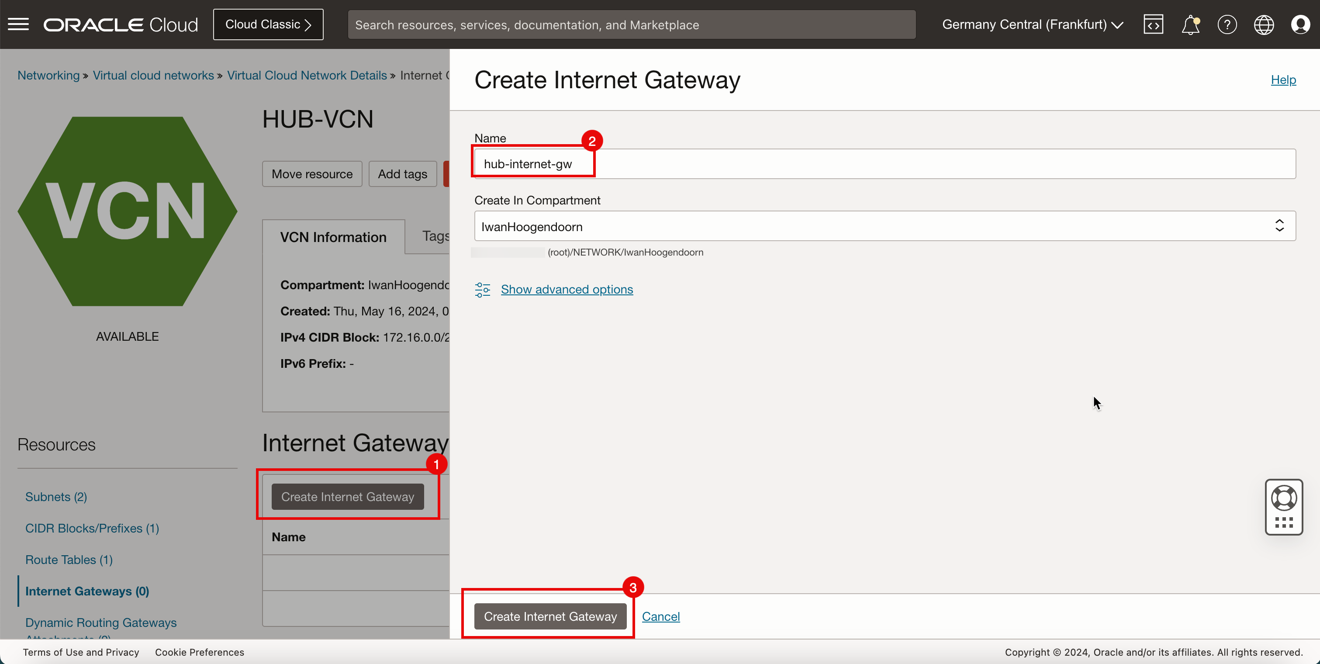Open the help question mark icon

click(x=1228, y=24)
